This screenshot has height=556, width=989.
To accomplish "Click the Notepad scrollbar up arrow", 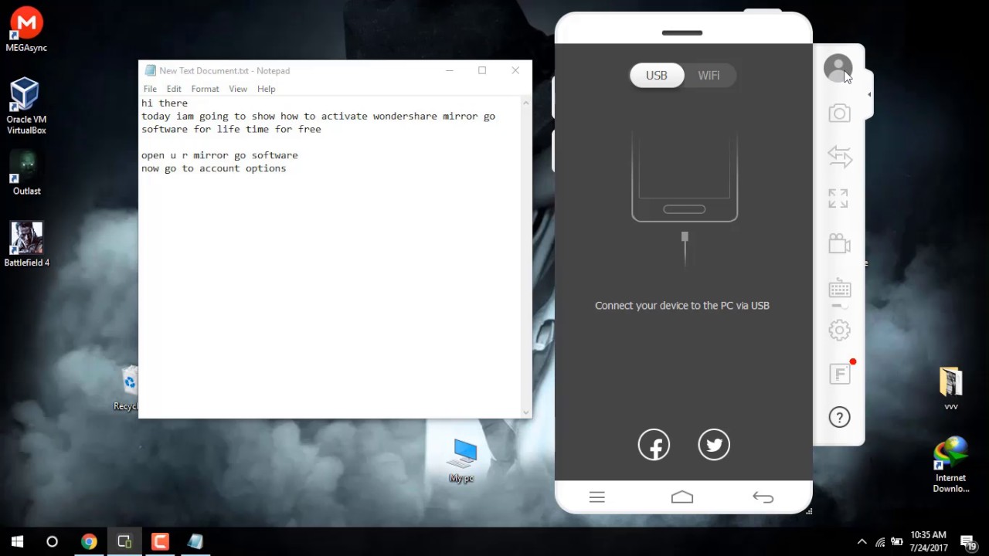I will 526,103.
